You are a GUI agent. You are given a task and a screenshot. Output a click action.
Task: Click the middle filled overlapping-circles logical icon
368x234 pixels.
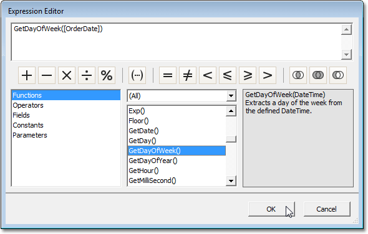pyautogui.click(x=317, y=75)
